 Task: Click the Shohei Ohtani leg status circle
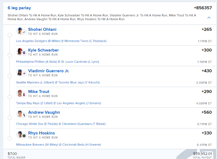pos(10,35)
